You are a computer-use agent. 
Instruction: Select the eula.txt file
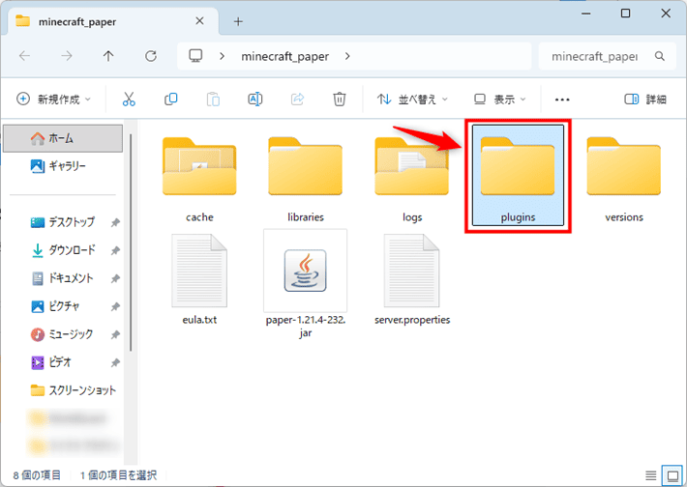(199, 279)
